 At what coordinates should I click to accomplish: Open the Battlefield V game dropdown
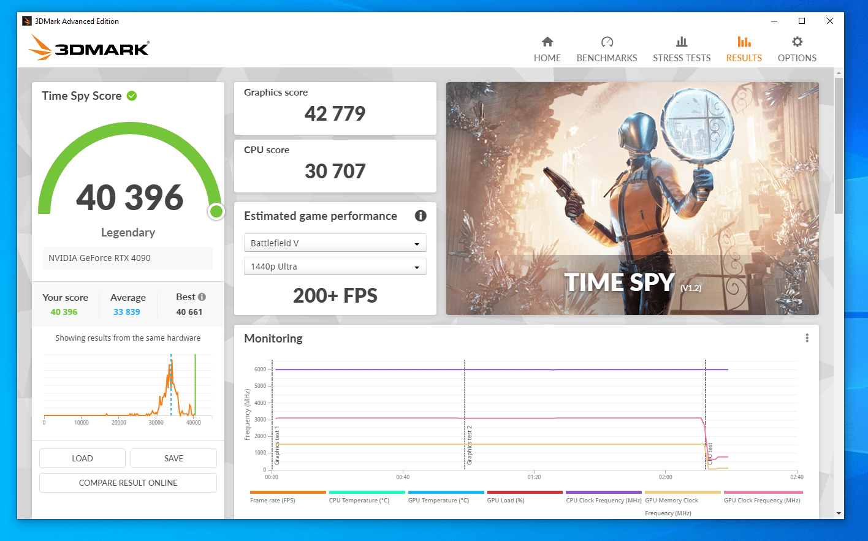point(335,243)
